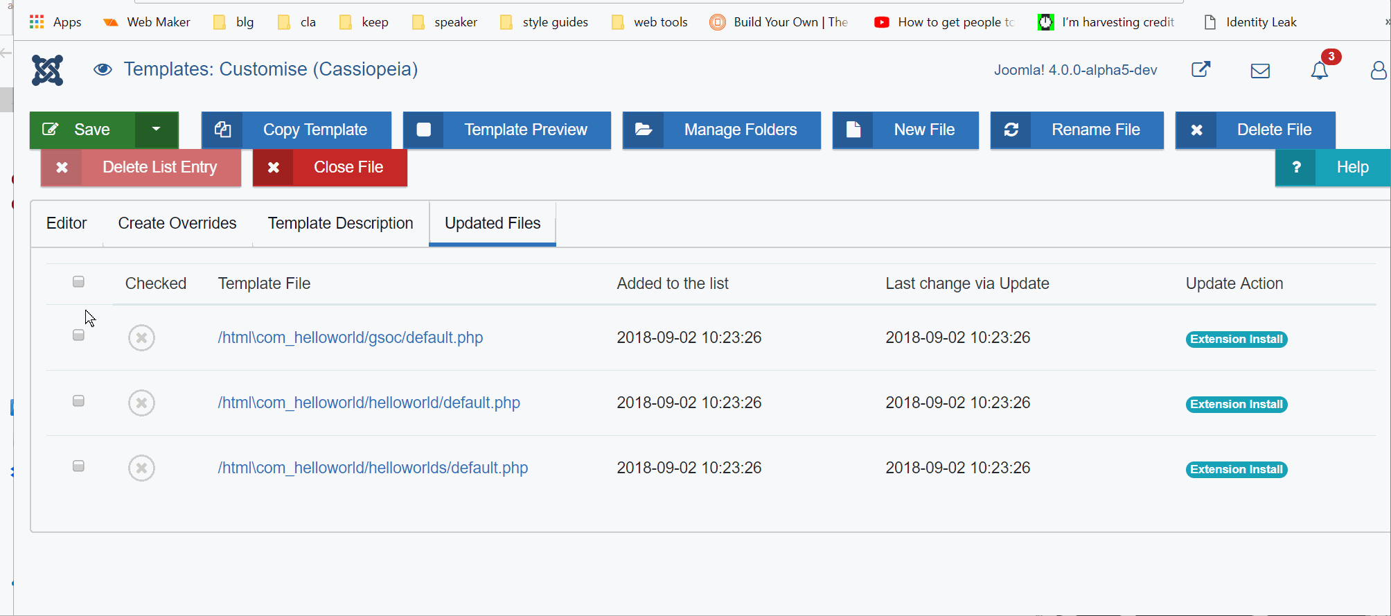
Task: Click the Update Action column header
Action: (x=1234, y=283)
